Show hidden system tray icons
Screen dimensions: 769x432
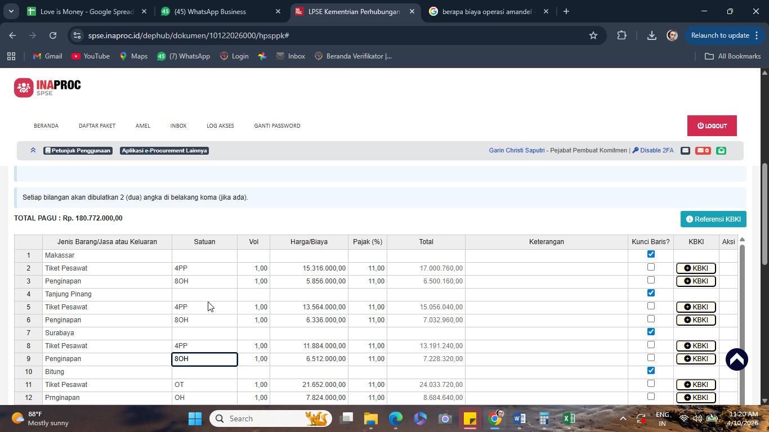click(x=623, y=418)
